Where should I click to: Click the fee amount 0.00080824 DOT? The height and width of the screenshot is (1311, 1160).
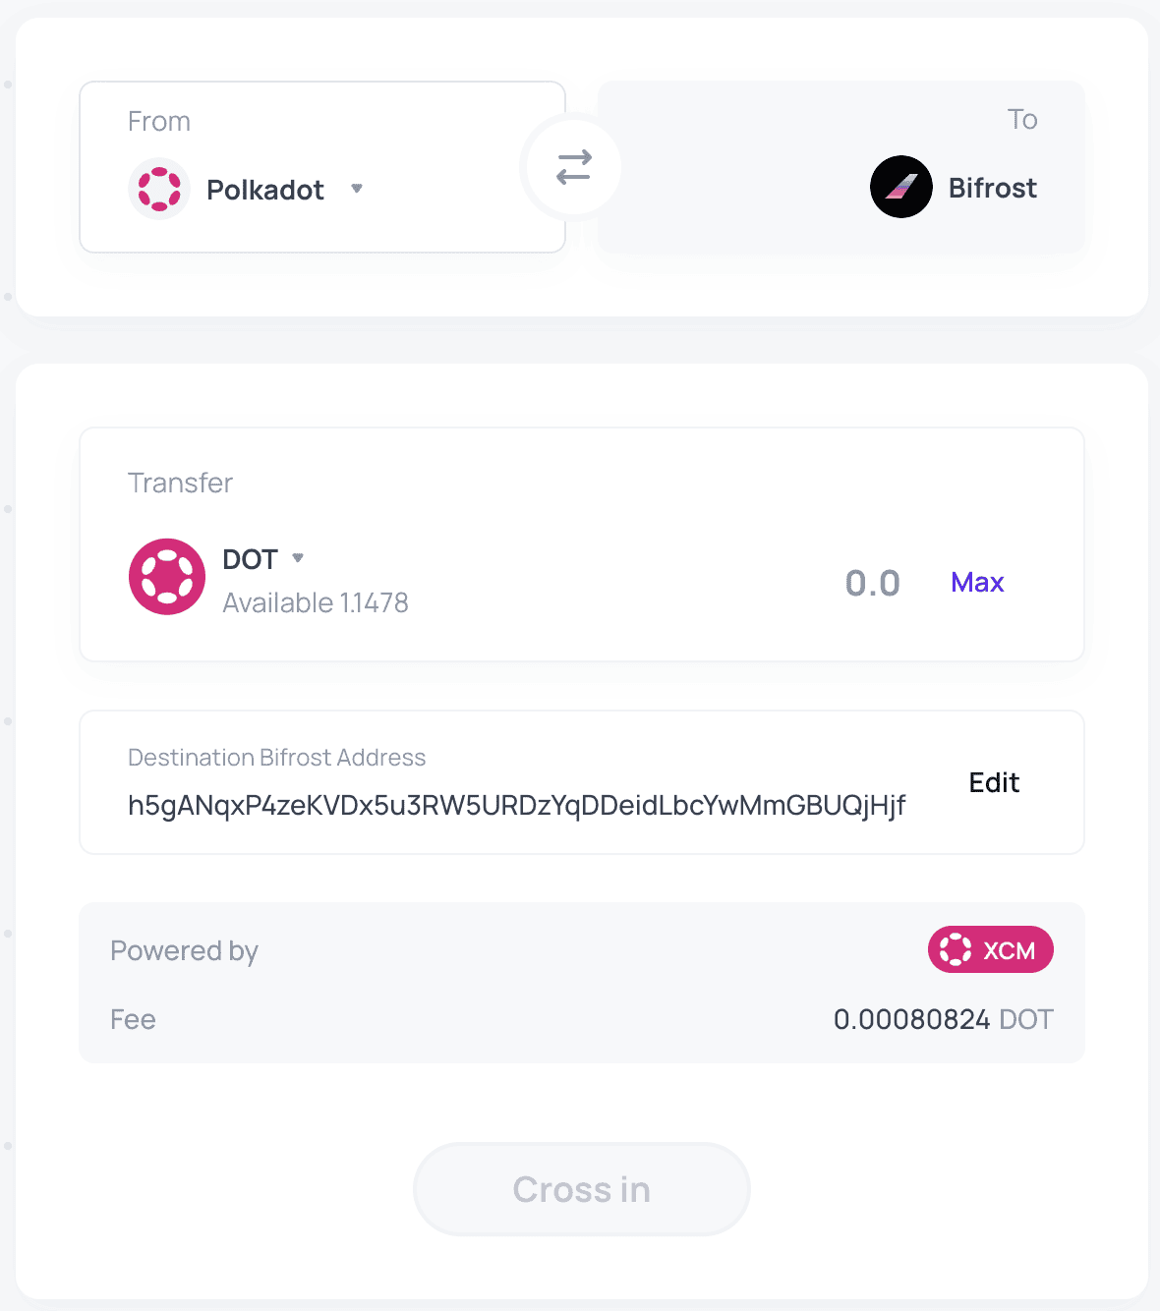coord(943,1019)
